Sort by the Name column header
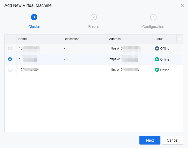Image resolution: width=188 pixels, height=149 pixels. pos(23,39)
